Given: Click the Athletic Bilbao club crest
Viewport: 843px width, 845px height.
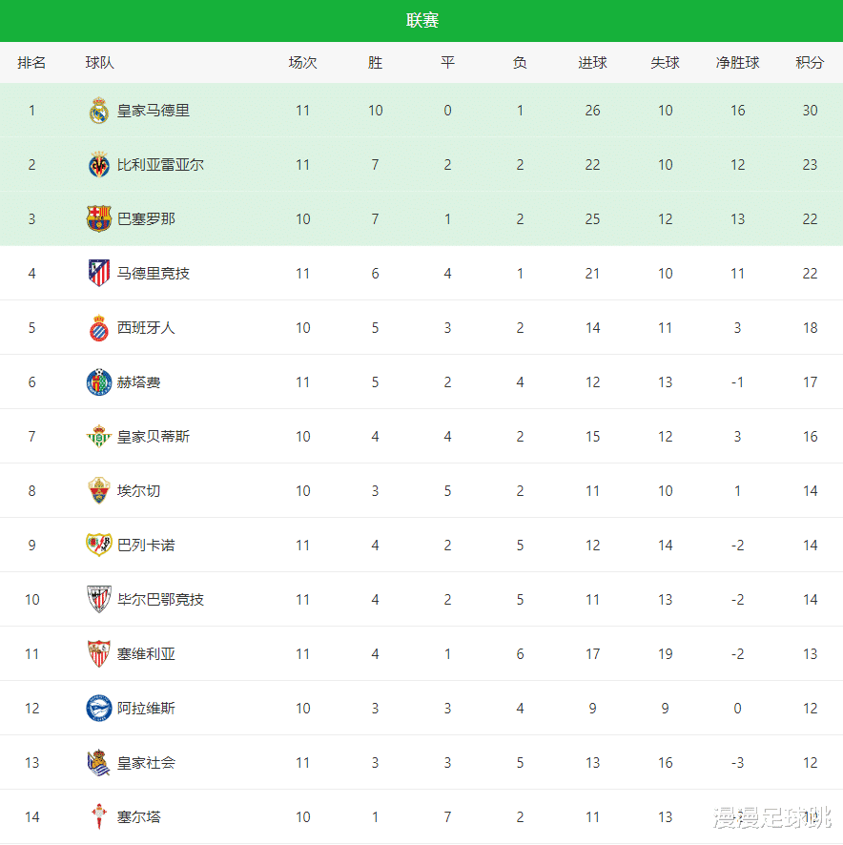Looking at the screenshot, I should (x=99, y=600).
